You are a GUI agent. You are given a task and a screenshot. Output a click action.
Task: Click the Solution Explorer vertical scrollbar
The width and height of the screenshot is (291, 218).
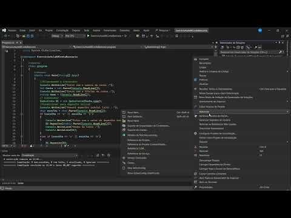288,48
